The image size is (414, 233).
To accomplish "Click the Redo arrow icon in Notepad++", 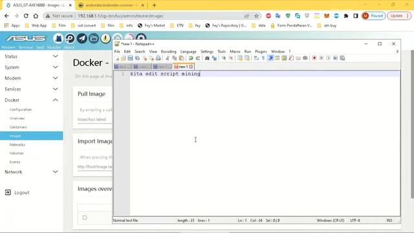I will [198, 58].
